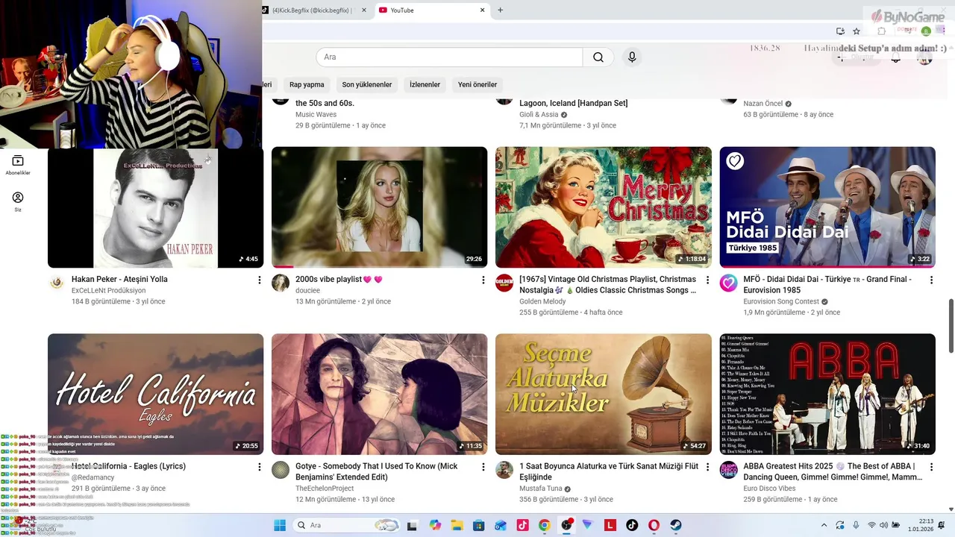Play the Merry Christmas thumbnail video
The height and width of the screenshot is (537, 955).
pyautogui.click(x=604, y=207)
